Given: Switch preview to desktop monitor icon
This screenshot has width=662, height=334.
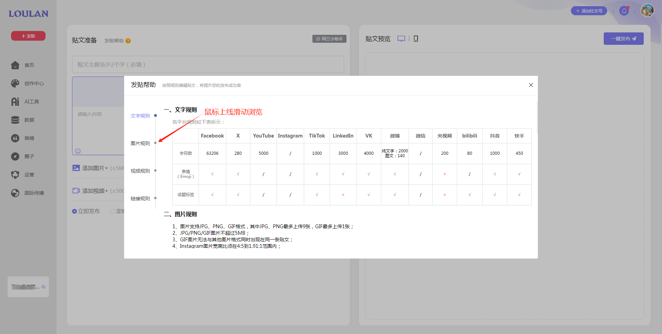Looking at the screenshot, I should 401,39.
